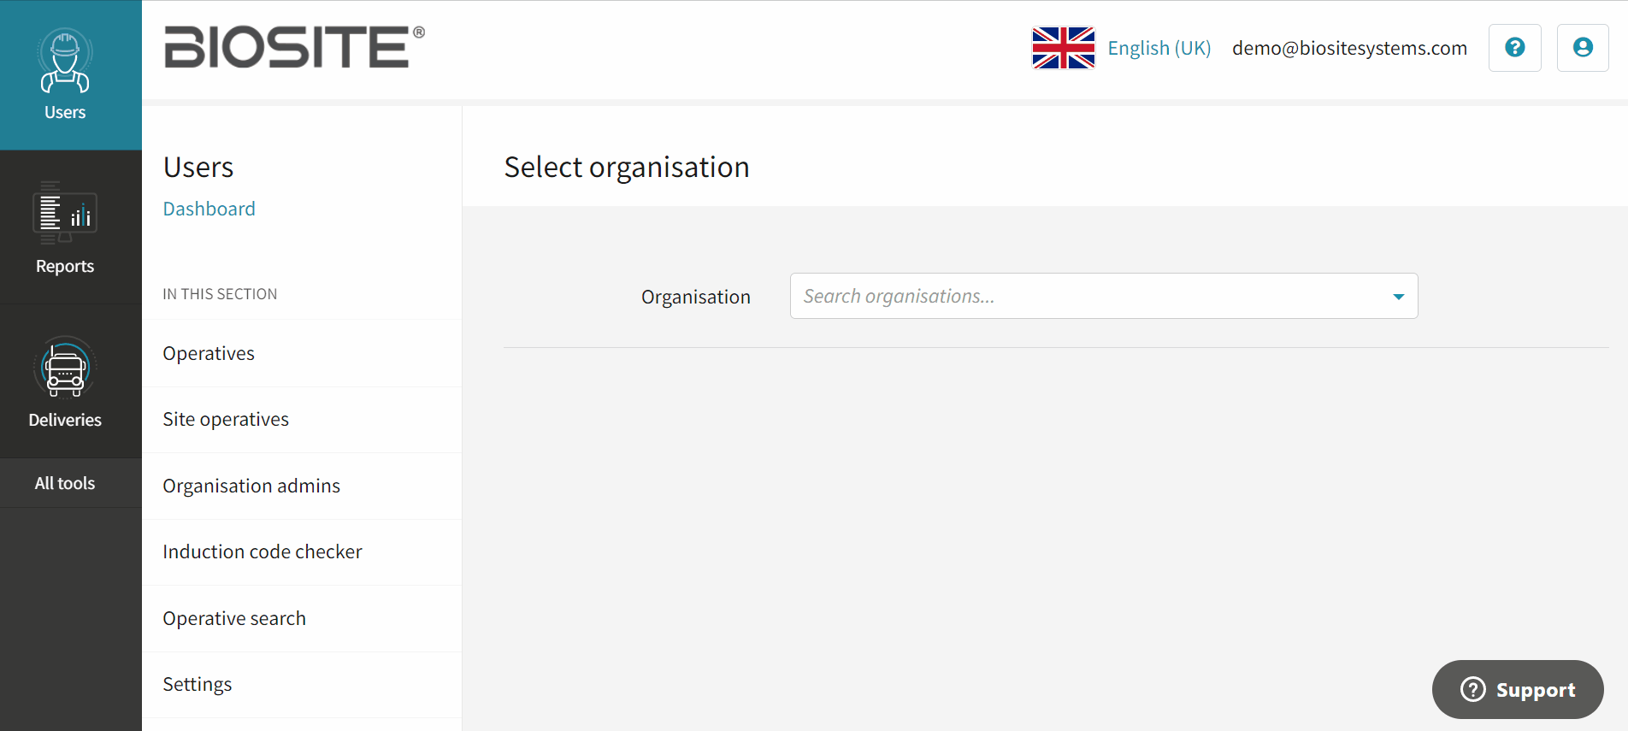Show All tools in sidebar
The image size is (1628, 731).
coord(65,483)
